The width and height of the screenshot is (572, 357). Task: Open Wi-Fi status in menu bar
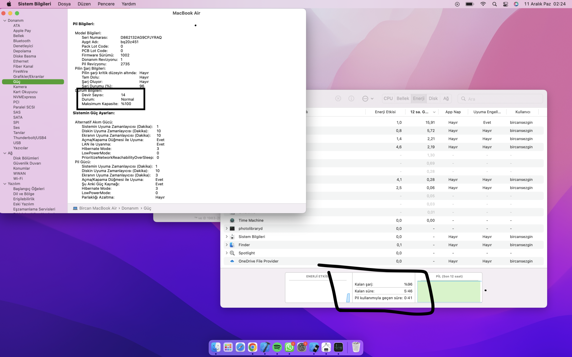click(x=483, y=4)
